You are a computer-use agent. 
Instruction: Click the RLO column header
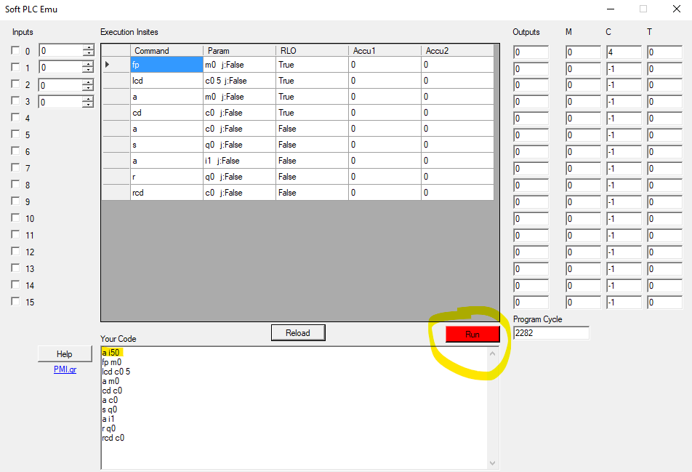coord(311,51)
